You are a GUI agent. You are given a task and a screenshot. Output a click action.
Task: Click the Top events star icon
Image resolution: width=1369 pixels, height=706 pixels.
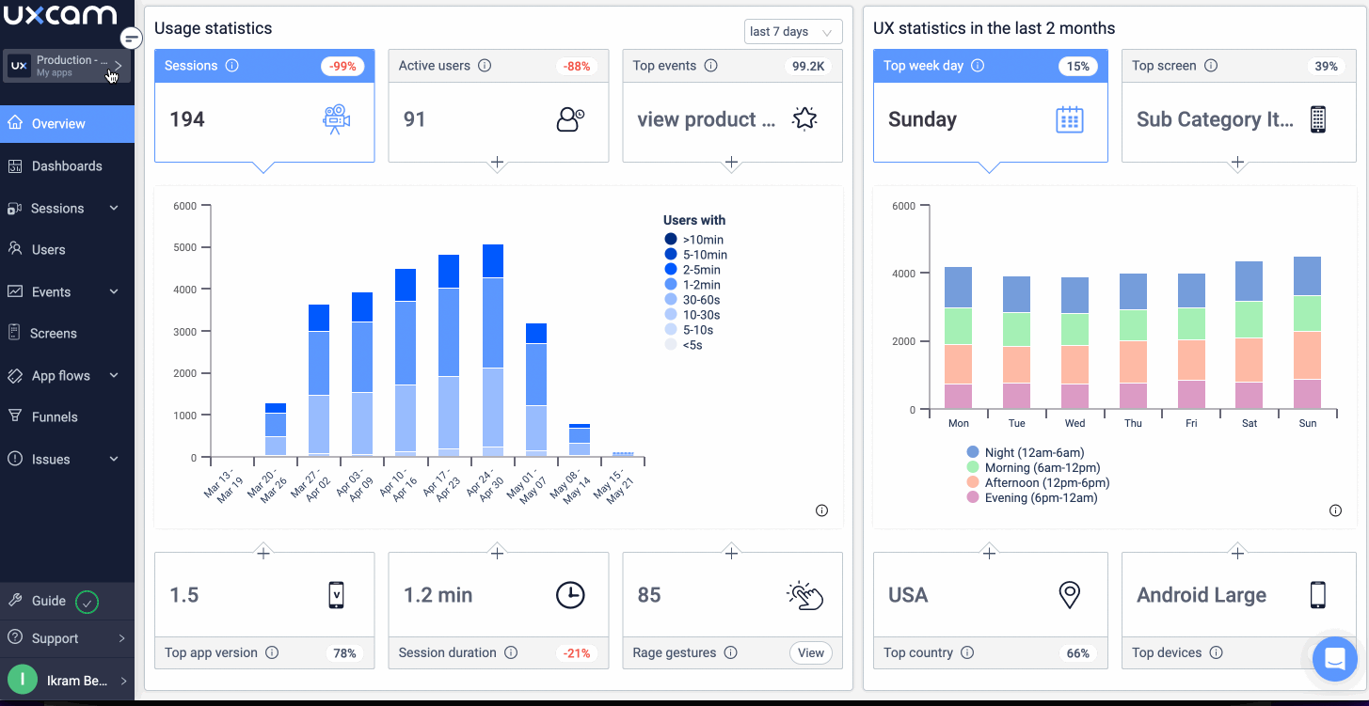[x=804, y=118]
